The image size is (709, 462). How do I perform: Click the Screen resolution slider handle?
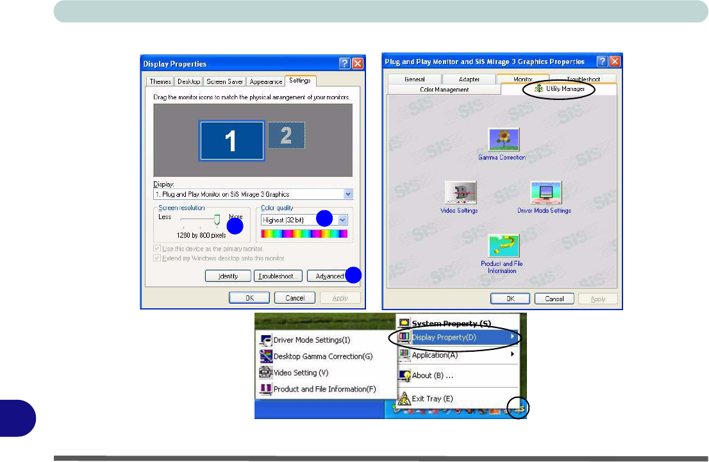click(x=217, y=220)
